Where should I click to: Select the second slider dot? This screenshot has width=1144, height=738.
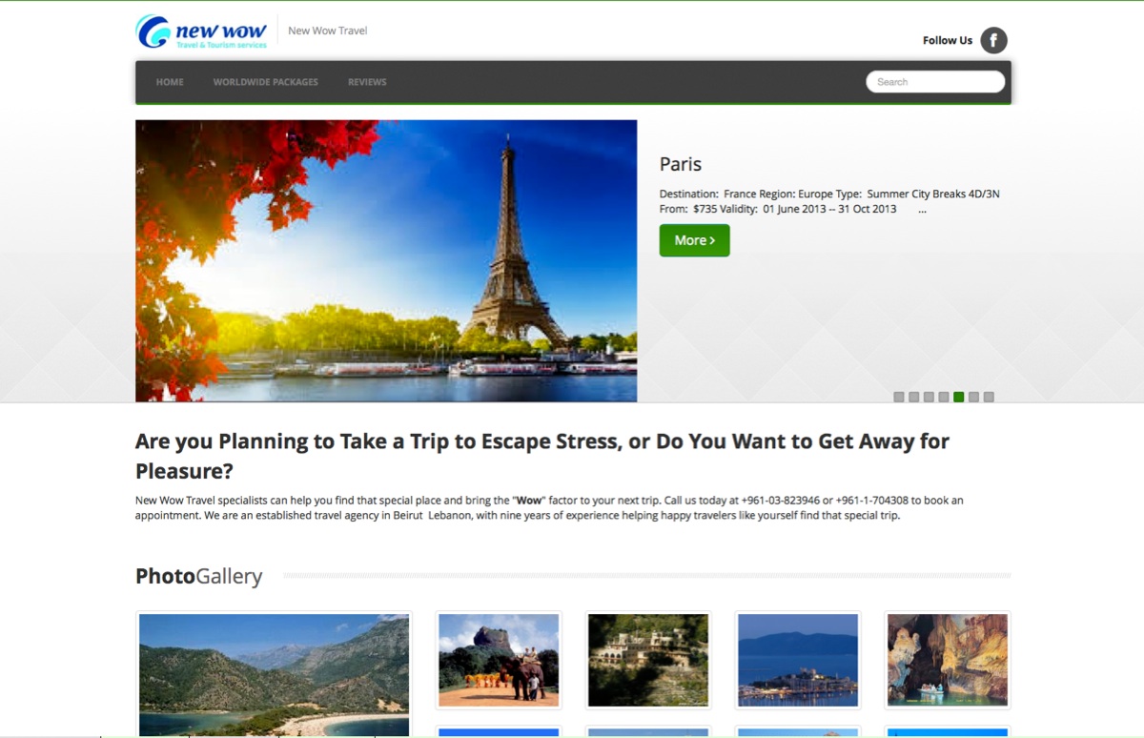[x=913, y=397]
